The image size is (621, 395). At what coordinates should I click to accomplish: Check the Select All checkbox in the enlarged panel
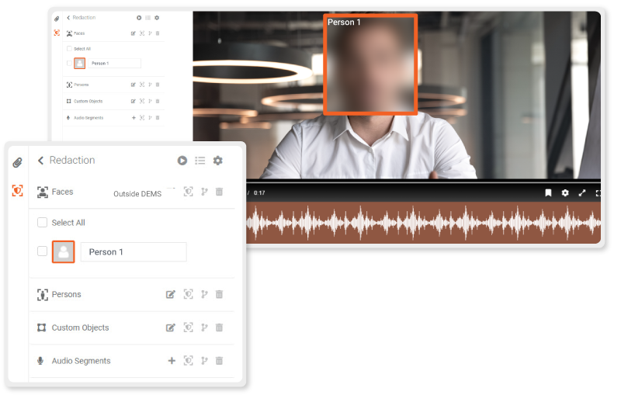[x=43, y=223]
